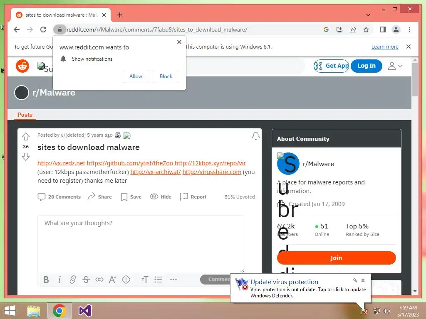Insert a link using the editor link icon

point(72,280)
